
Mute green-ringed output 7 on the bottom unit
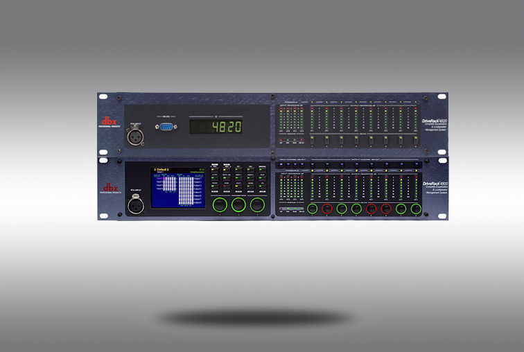pos(401,209)
